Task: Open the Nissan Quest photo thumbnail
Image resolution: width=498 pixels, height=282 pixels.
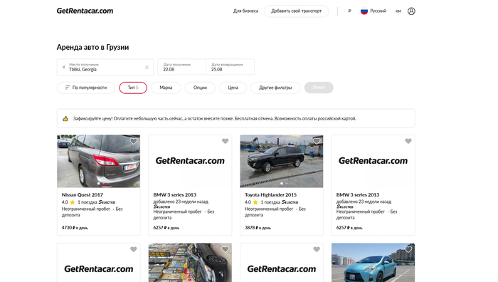Action: pyautogui.click(x=98, y=161)
